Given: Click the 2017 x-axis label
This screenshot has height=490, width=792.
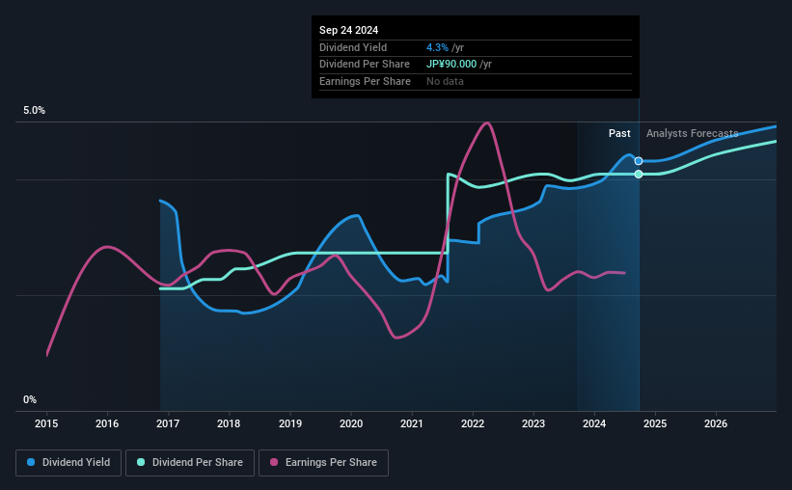Looking at the screenshot, I should click(168, 423).
